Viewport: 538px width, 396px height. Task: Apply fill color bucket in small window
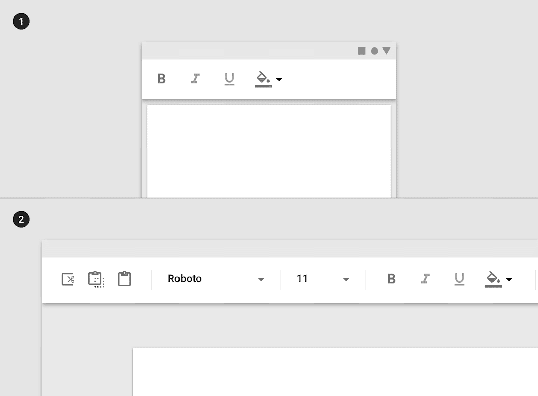click(x=263, y=79)
